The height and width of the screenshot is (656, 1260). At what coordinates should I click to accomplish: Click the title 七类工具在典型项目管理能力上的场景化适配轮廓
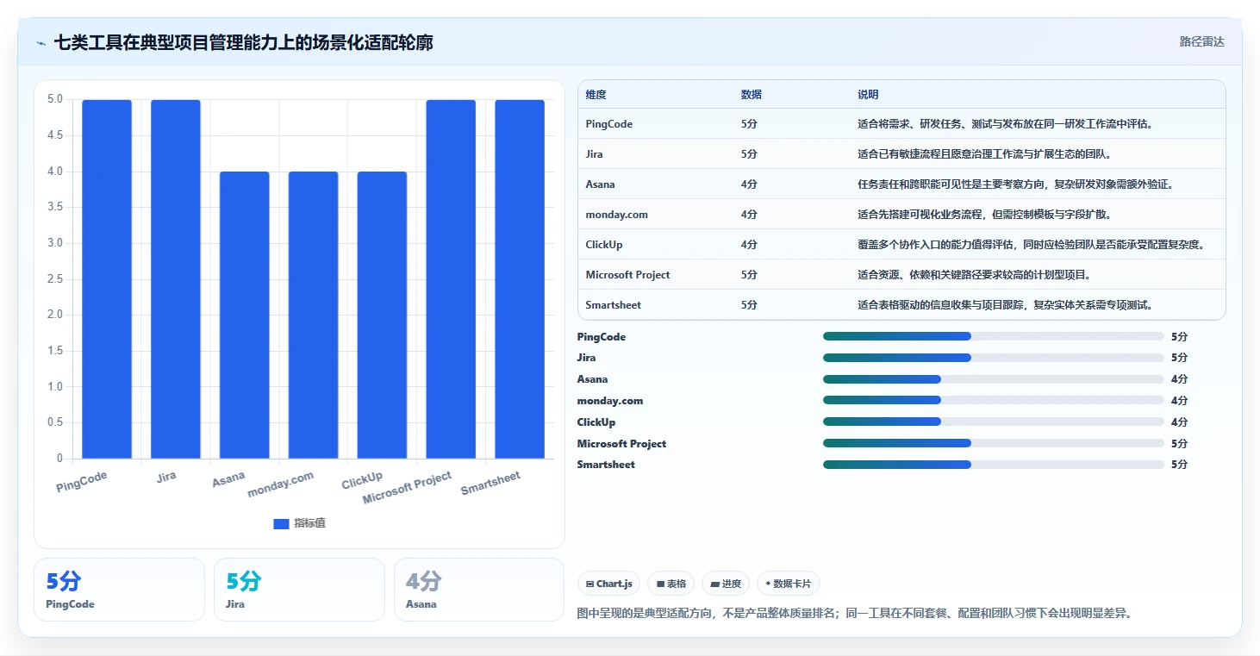coord(244,42)
